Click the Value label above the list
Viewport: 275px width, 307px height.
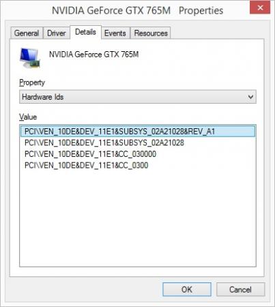[x=28, y=117]
